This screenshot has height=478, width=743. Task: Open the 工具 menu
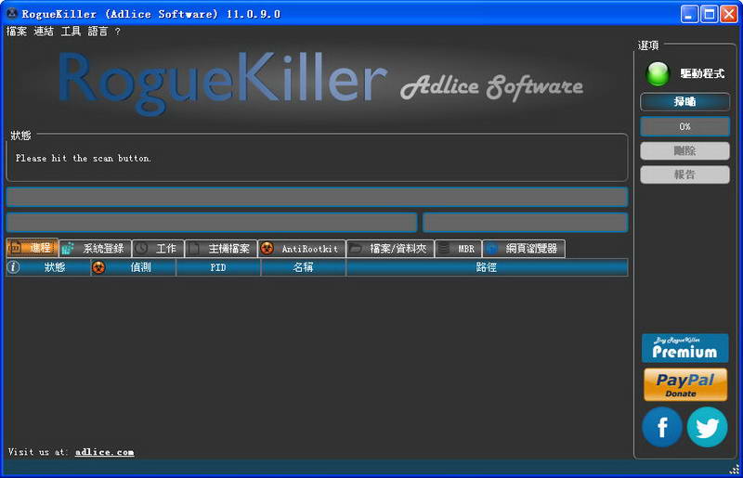coord(72,32)
